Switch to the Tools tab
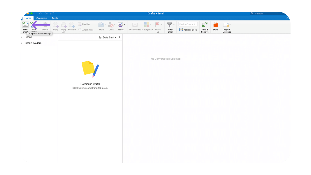 (x=55, y=18)
